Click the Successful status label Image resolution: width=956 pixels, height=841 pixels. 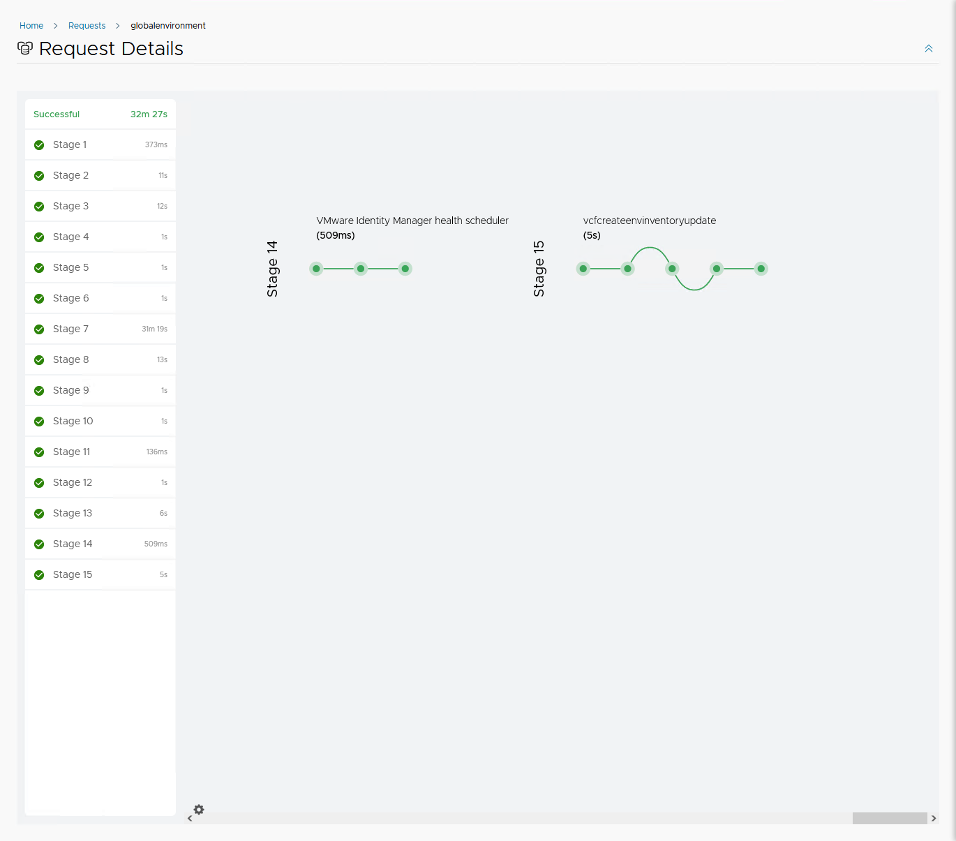coord(57,114)
